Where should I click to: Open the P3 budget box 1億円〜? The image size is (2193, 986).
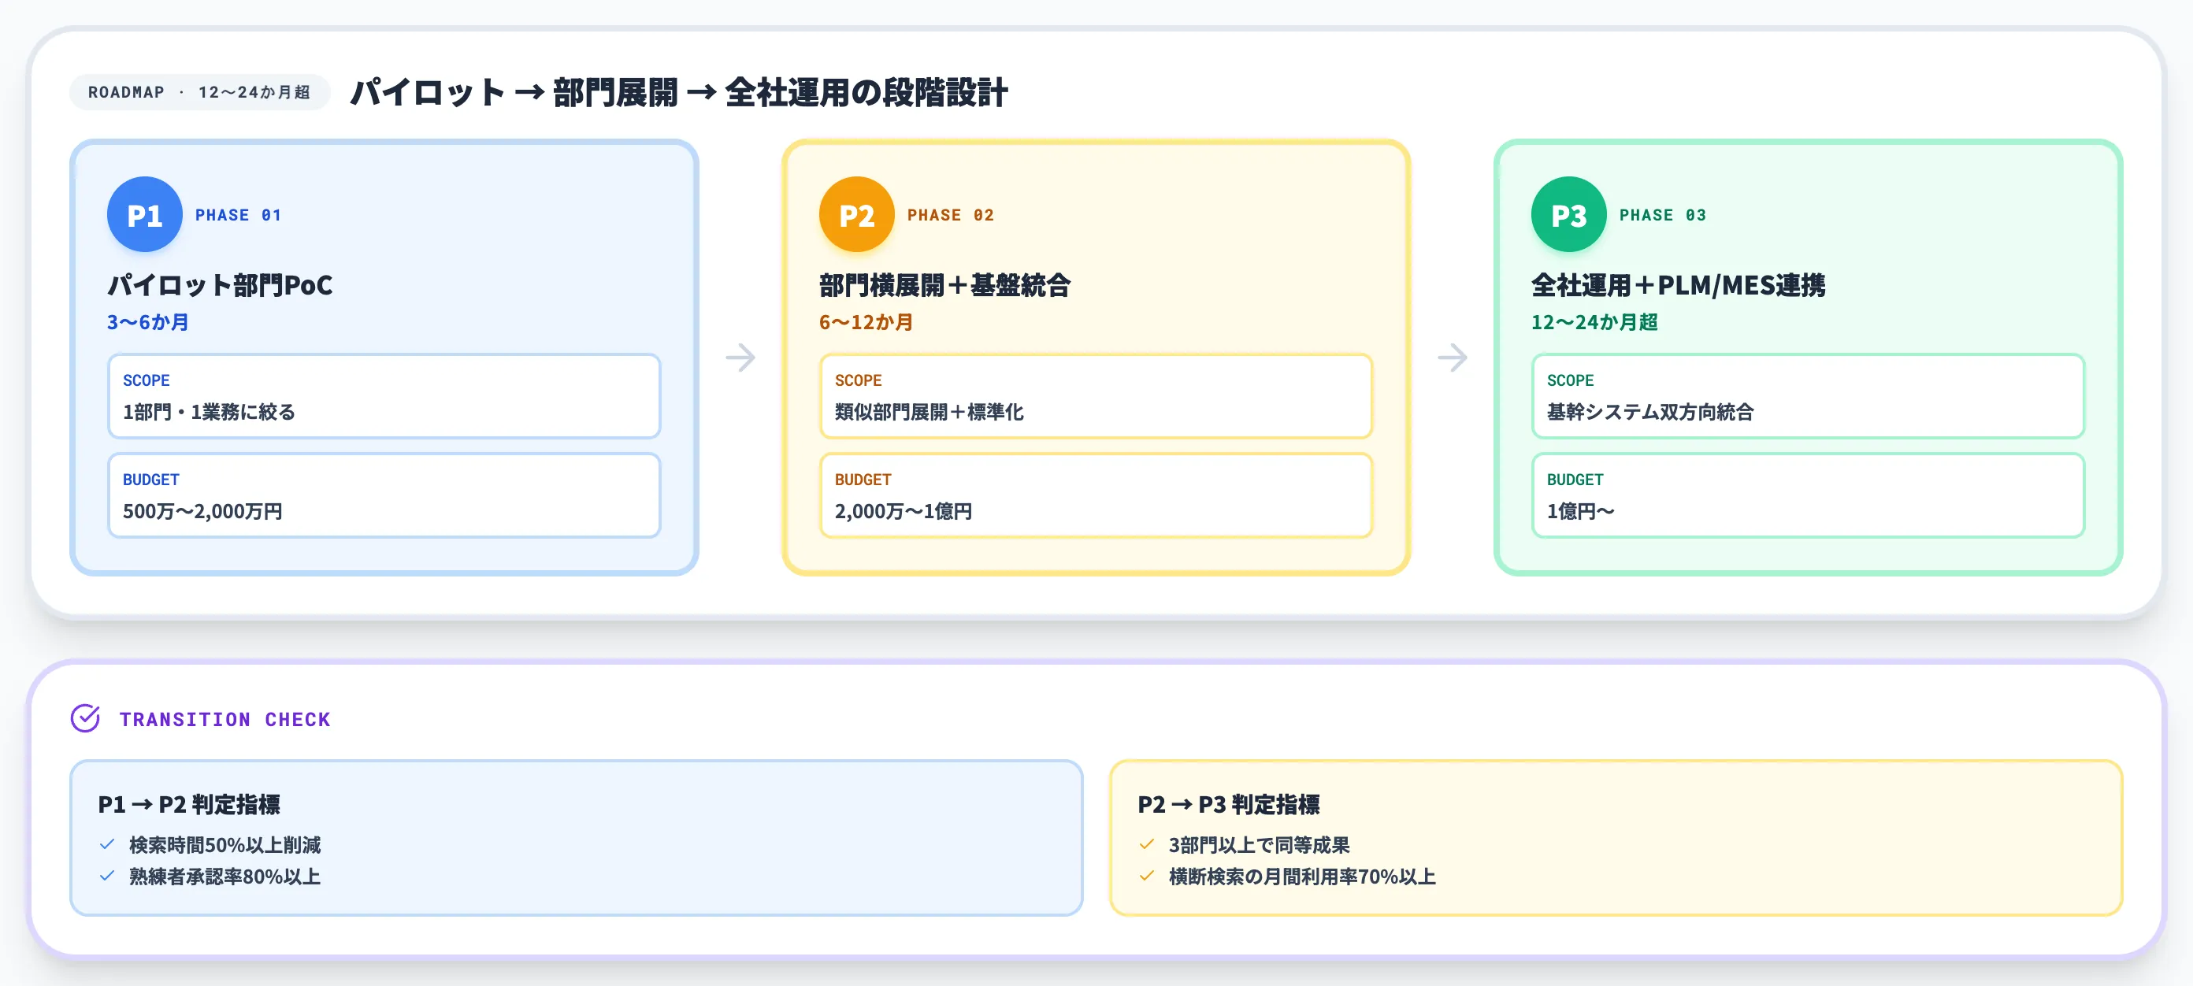click(x=1809, y=495)
